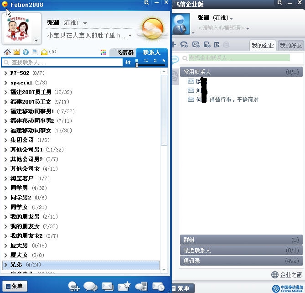Click the blue chat bubble sidebar icon
The image size is (305, 293).
175,59
